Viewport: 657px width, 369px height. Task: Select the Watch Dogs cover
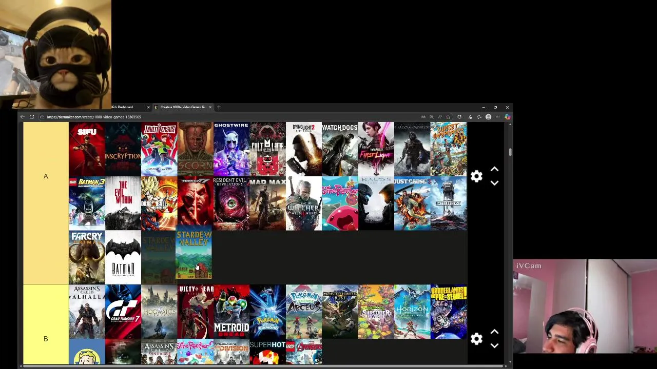coord(340,149)
